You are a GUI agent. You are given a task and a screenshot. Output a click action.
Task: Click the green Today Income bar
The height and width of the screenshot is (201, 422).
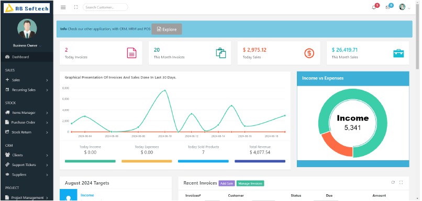(90, 161)
